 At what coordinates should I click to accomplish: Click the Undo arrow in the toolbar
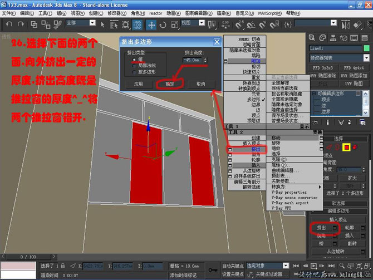(9, 24)
